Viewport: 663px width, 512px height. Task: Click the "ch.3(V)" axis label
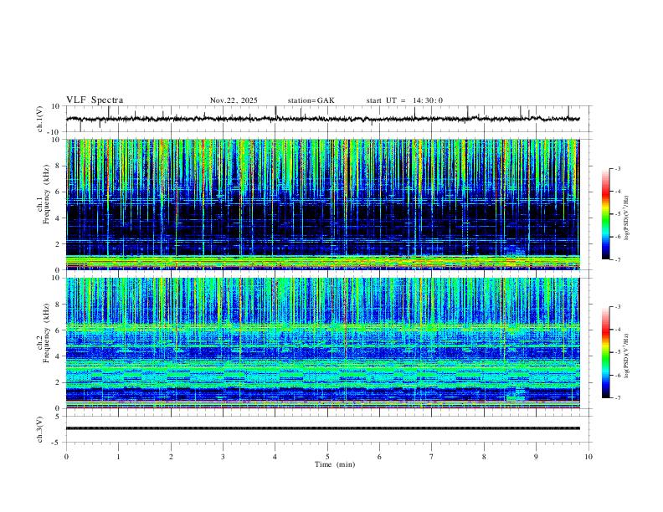[40, 429]
